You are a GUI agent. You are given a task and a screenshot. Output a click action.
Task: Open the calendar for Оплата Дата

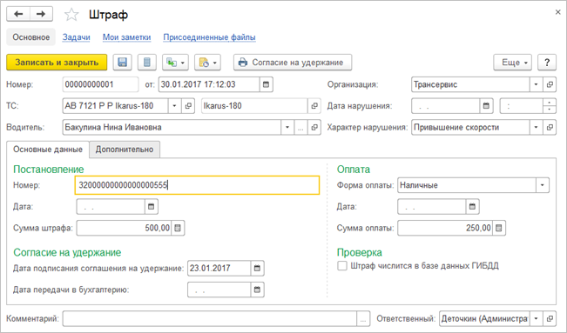click(472, 207)
